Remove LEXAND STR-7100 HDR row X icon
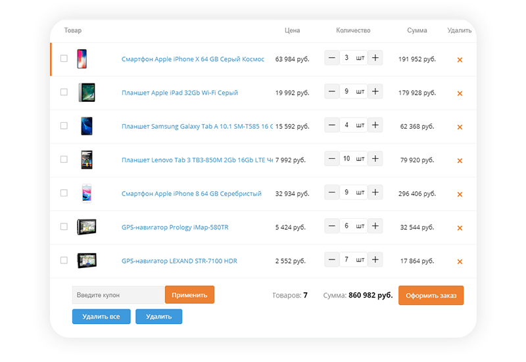This screenshot has width=526, height=362. (x=460, y=261)
